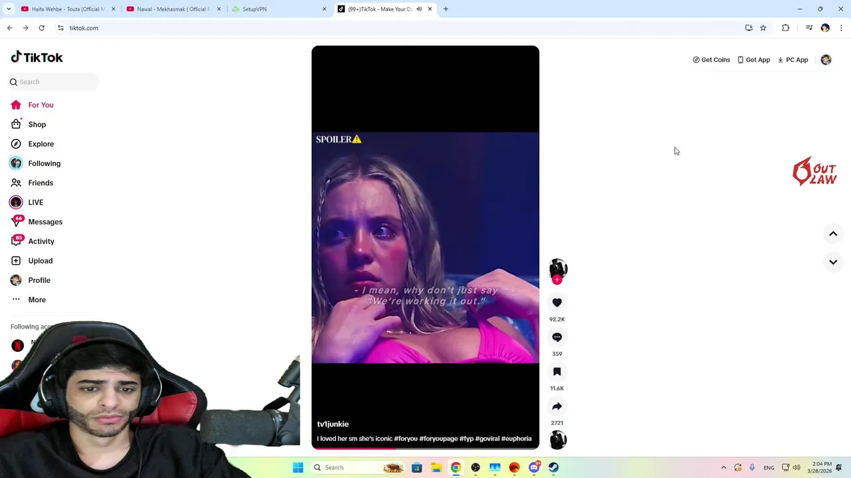The image size is (851, 478).
Task: Follow tv1junkie via the red plus badge
Action: [x=557, y=280]
